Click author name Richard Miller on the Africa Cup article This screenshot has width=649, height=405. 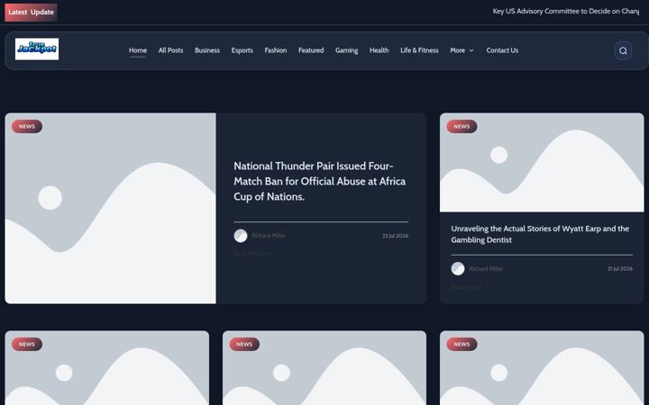point(269,236)
